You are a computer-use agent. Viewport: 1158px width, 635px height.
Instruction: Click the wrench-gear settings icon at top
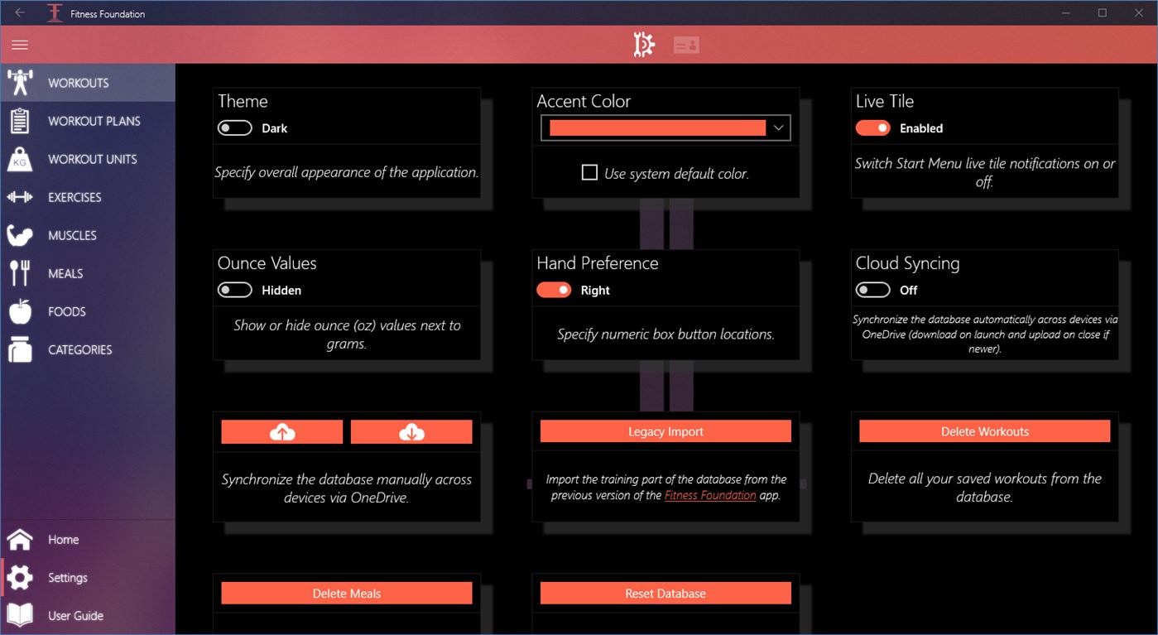[643, 43]
